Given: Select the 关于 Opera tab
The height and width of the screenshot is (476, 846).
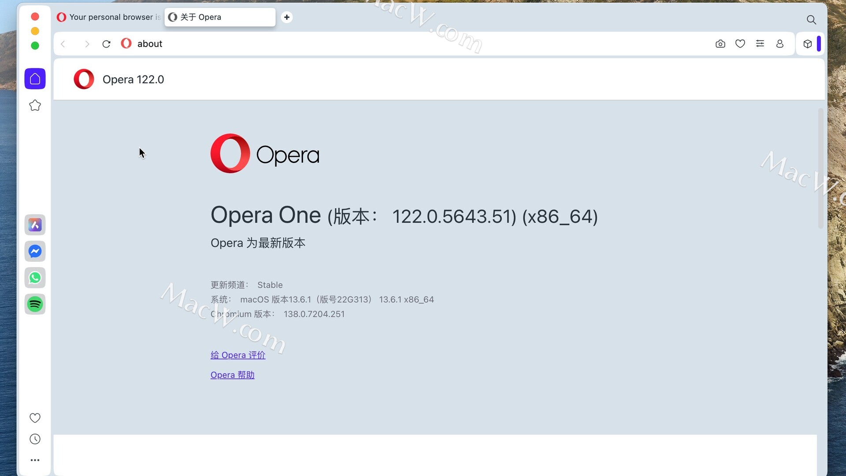Looking at the screenshot, I should point(219,17).
